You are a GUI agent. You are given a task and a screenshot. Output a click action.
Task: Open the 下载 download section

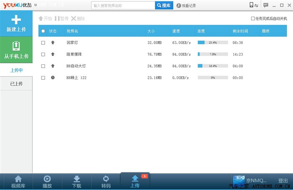(77, 182)
